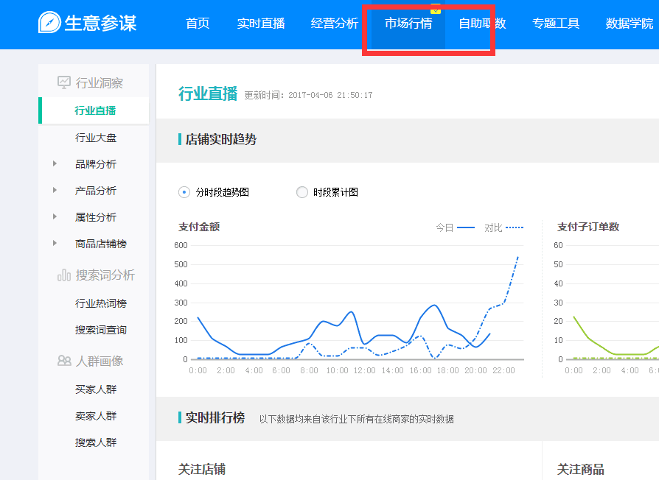This screenshot has height=480, width=659.
Task: Open the 数据学院 tab
Action: click(630, 24)
